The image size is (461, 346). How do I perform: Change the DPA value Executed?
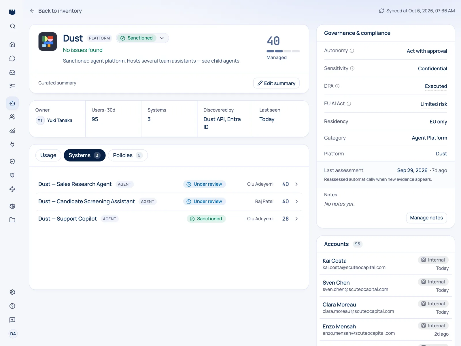coord(436,86)
